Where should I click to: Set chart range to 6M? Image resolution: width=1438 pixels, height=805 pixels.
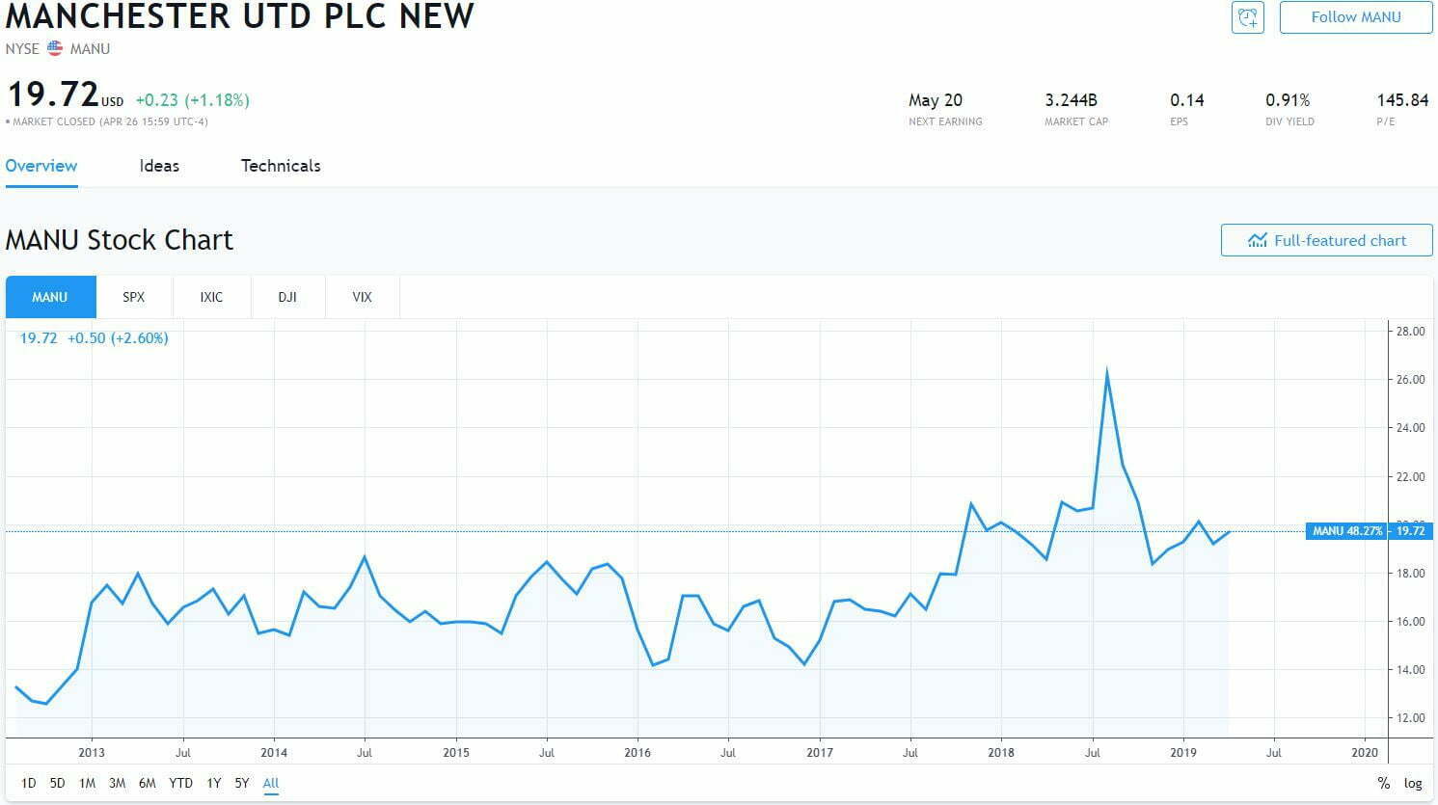(148, 783)
